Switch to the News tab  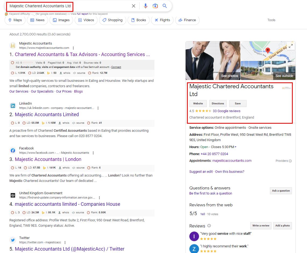[37, 20]
